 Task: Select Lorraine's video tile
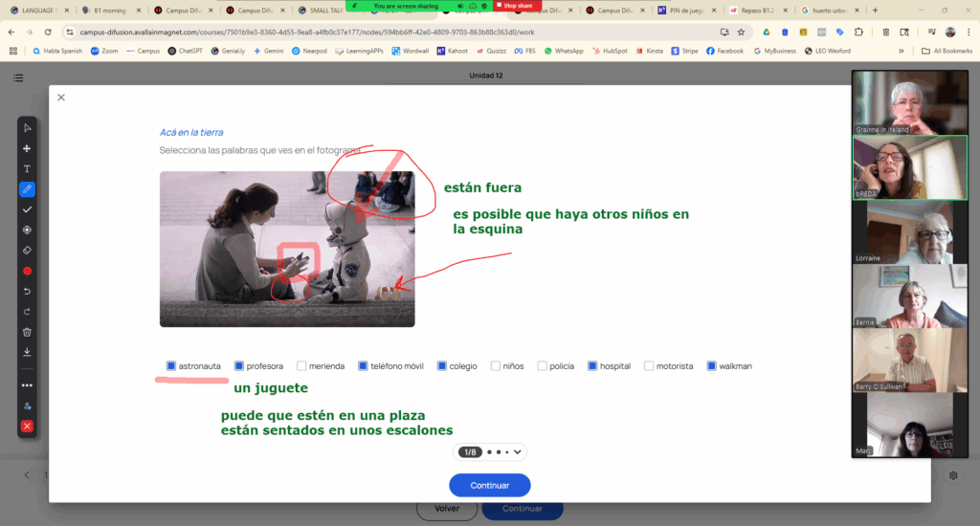[910, 231]
